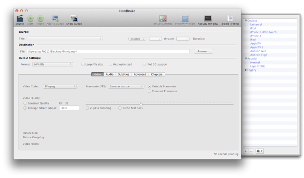The image size is (304, 178).
Task: Enable the Turbo first pass checkbox
Action: click(120, 108)
